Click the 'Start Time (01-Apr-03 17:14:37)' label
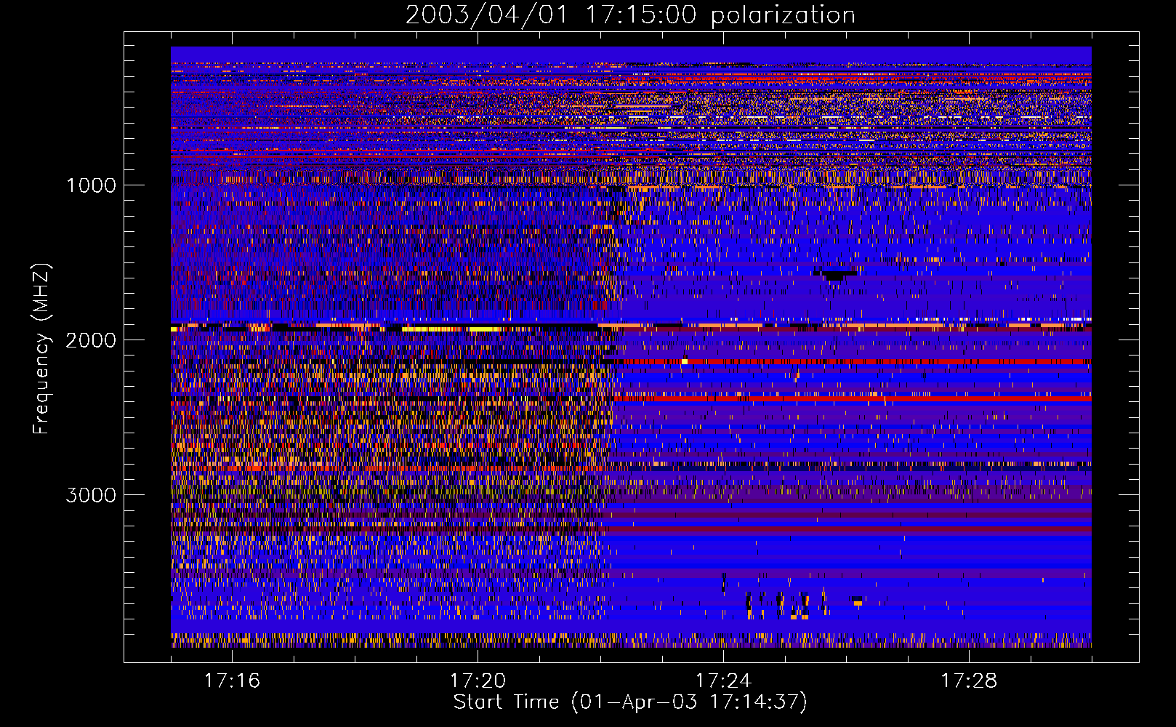The height and width of the screenshot is (727, 1176). (x=630, y=702)
